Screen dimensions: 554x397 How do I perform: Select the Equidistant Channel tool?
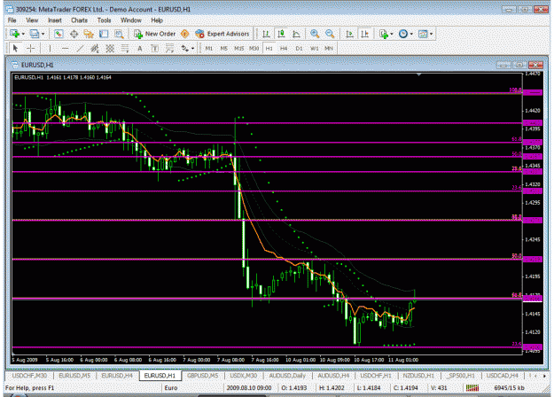pyautogui.click(x=95, y=49)
